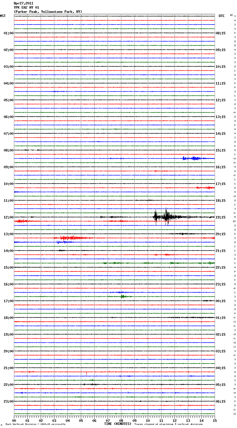Click the 10:15 UTC time label
Image resolution: width=237 pixels, height=428 pixels.
click(221, 67)
